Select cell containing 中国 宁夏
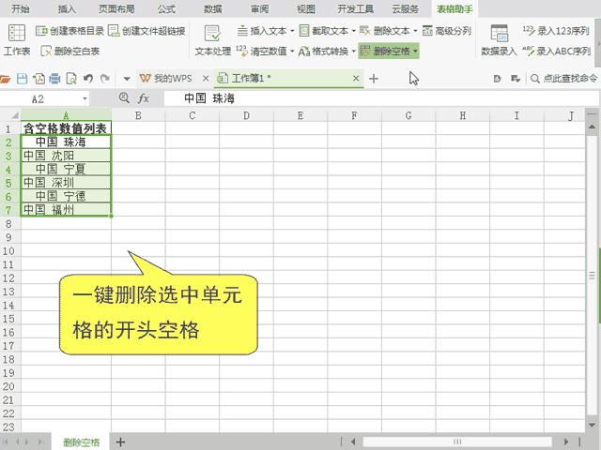The height and width of the screenshot is (450, 601). [x=66, y=169]
